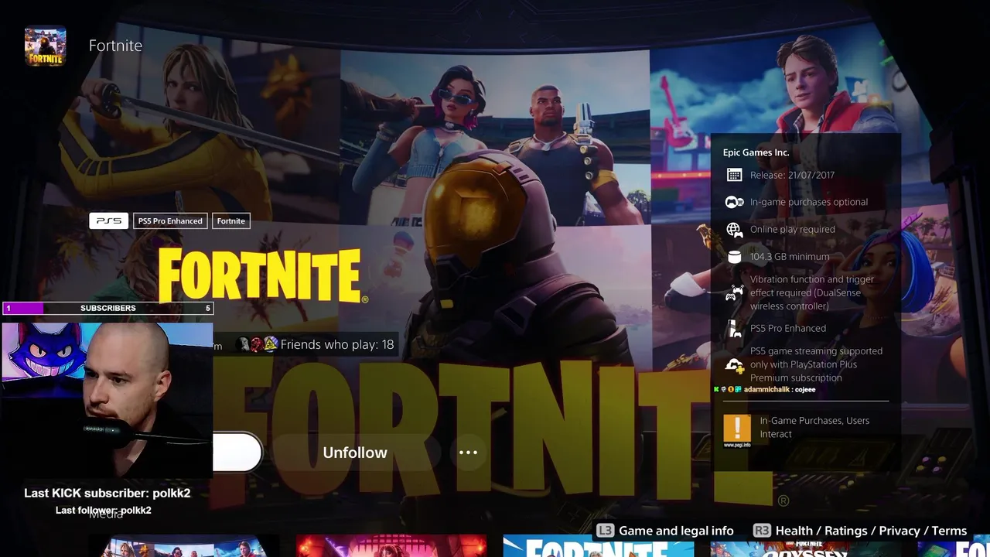This screenshot has width=990, height=557.
Task: Click the release date calendar icon
Action: tap(734, 175)
